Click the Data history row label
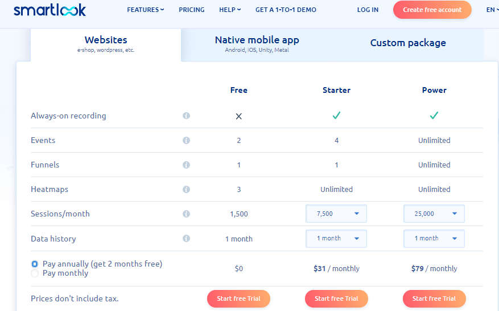 point(53,239)
